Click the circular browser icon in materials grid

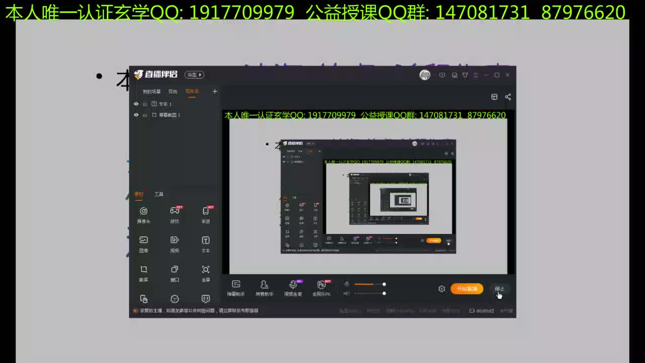(x=174, y=299)
